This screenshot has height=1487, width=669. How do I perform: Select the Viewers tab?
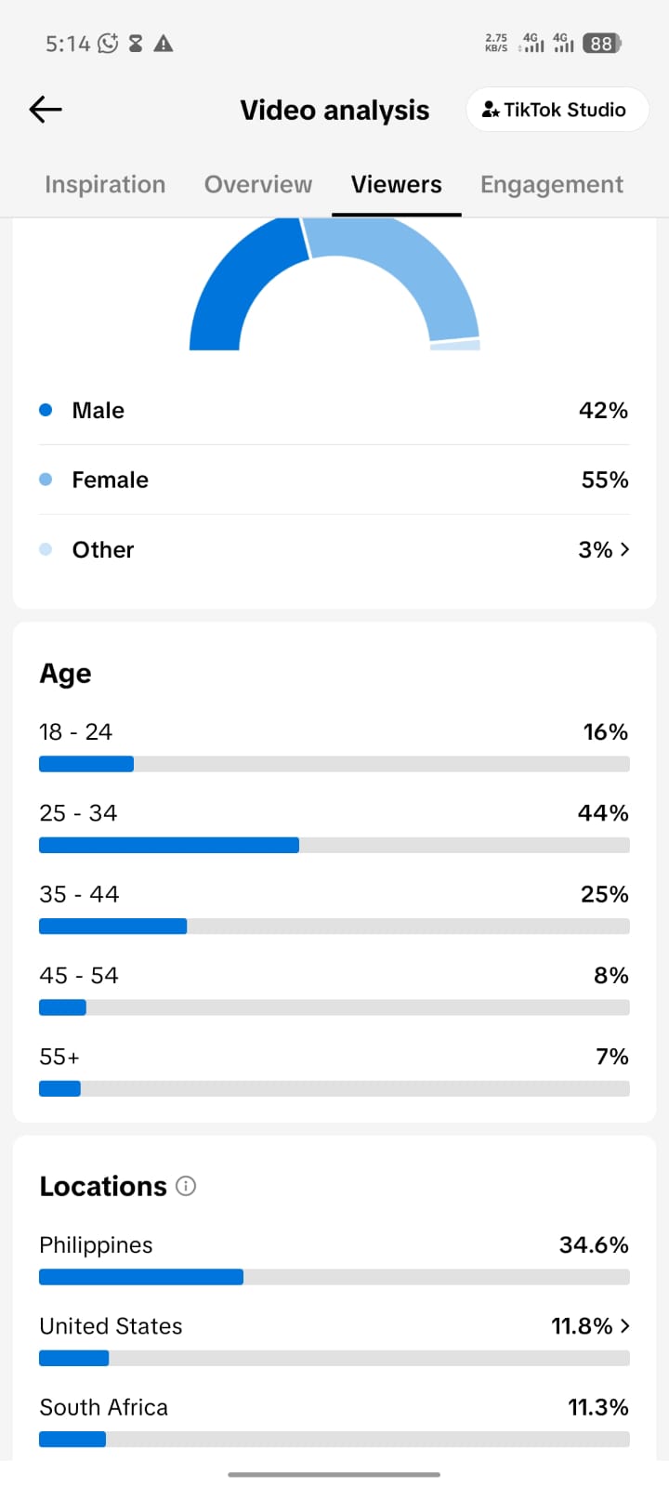pyautogui.click(x=397, y=184)
